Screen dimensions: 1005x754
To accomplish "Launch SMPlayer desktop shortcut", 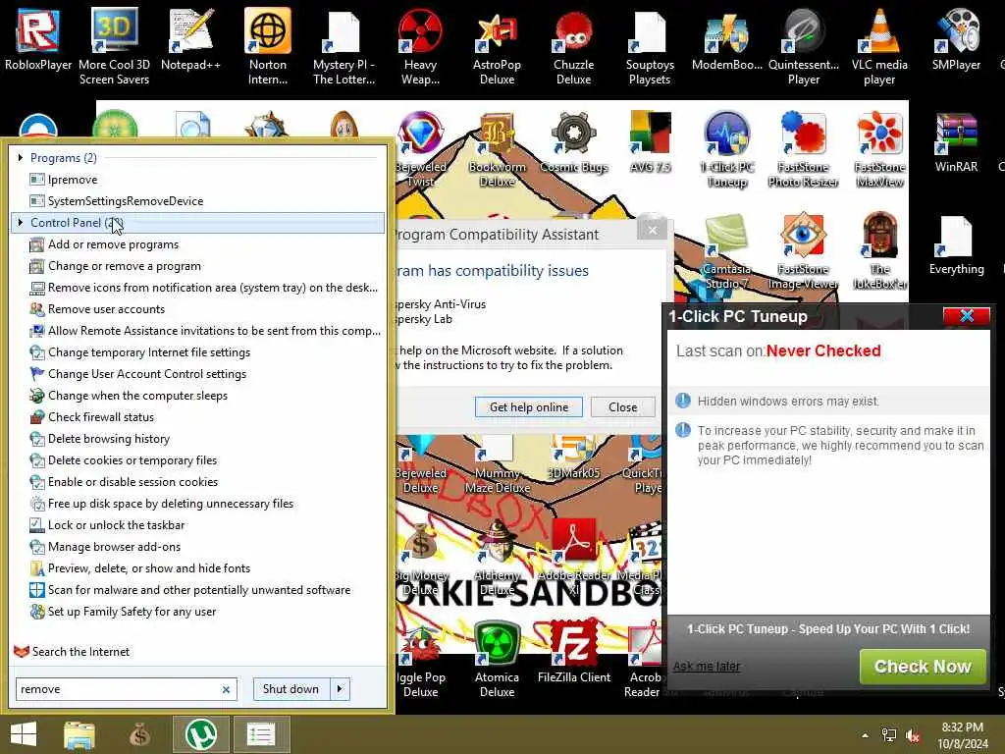I will pos(956,39).
